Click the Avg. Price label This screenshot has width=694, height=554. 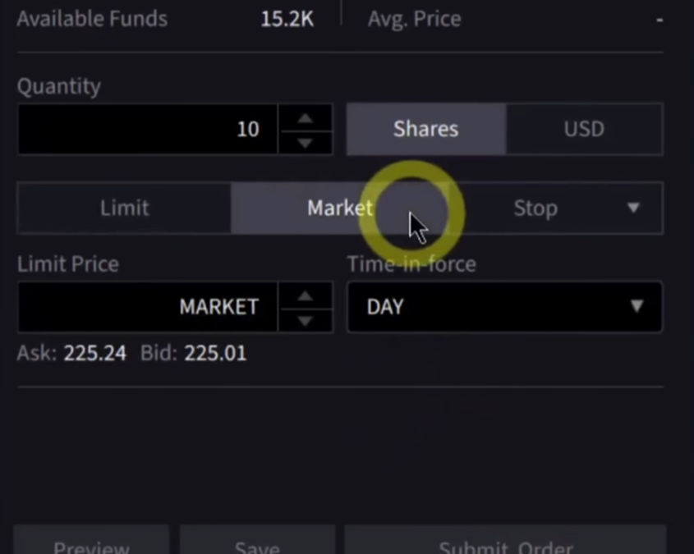pos(414,18)
